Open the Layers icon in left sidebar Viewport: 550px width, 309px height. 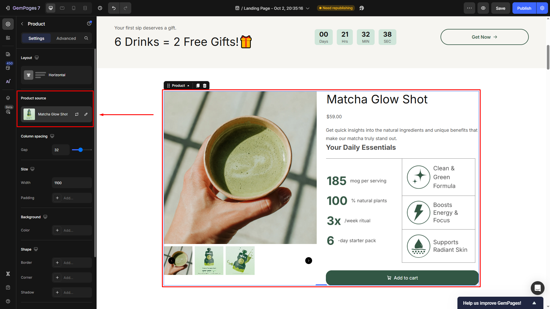[x=8, y=98]
